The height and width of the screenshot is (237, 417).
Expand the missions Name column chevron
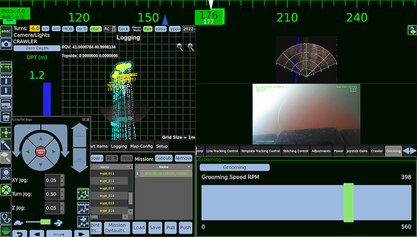coord(189,167)
